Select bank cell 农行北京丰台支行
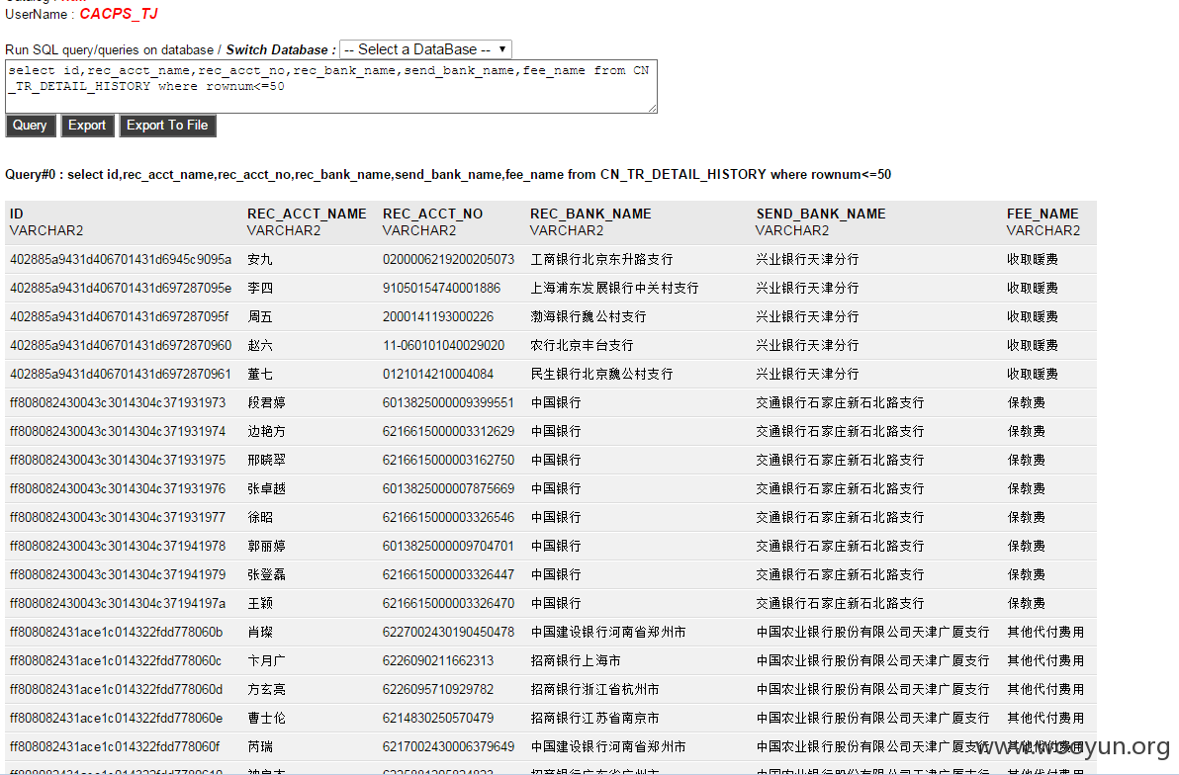 pos(582,345)
